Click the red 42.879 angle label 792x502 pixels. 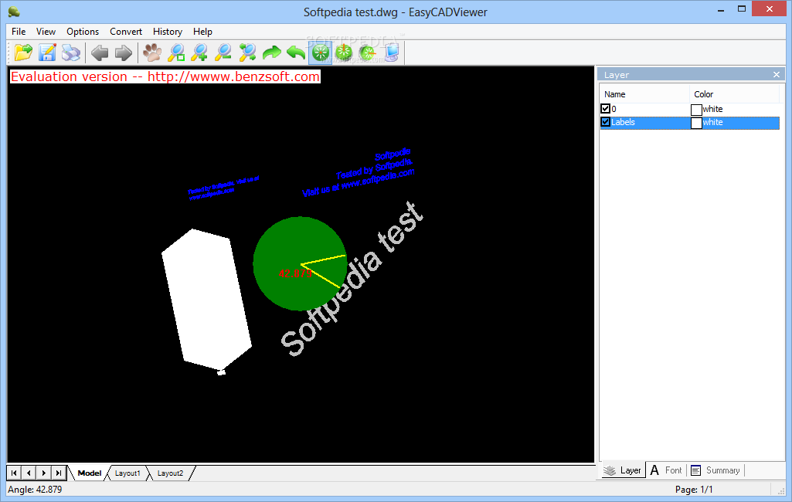tap(295, 273)
